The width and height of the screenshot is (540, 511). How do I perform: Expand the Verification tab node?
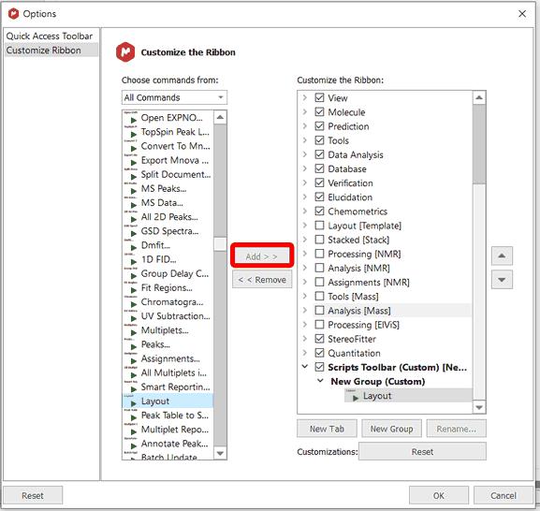tap(304, 182)
